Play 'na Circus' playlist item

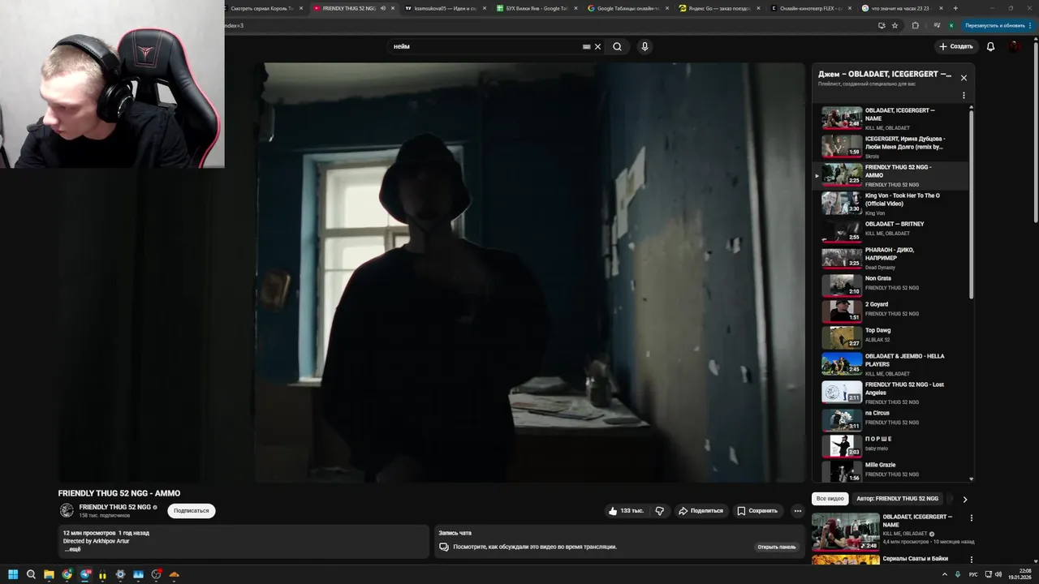click(x=891, y=419)
